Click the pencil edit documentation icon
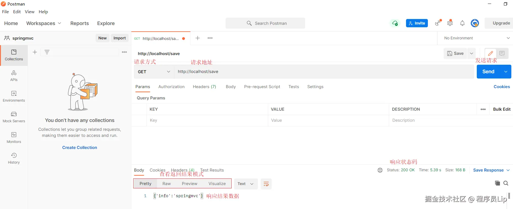The height and width of the screenshot is (209, 513). point(491,53)
